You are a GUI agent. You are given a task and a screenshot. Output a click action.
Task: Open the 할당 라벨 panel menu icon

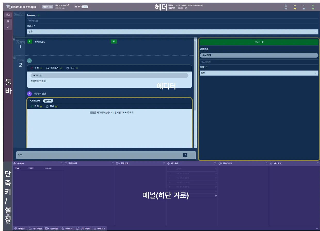point(164,163)
